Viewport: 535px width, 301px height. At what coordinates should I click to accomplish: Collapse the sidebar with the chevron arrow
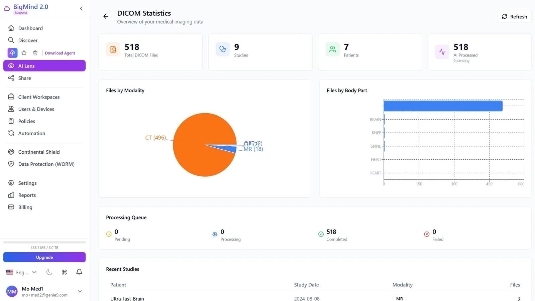click(x=81, y=8)
